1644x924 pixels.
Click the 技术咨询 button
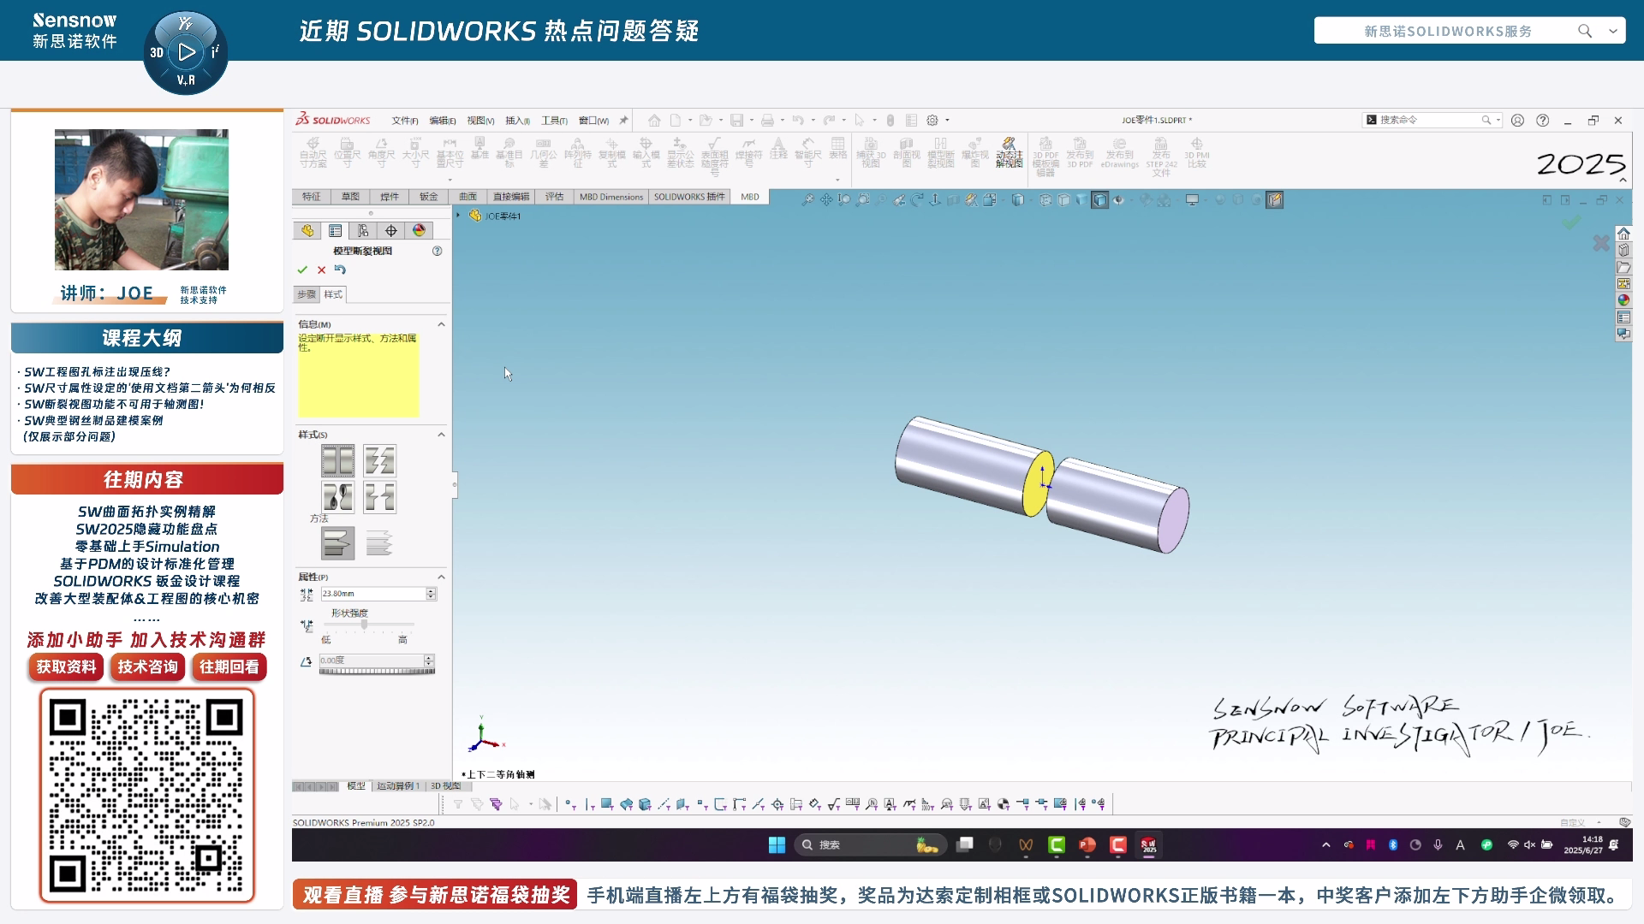click(x=147, y=667)
